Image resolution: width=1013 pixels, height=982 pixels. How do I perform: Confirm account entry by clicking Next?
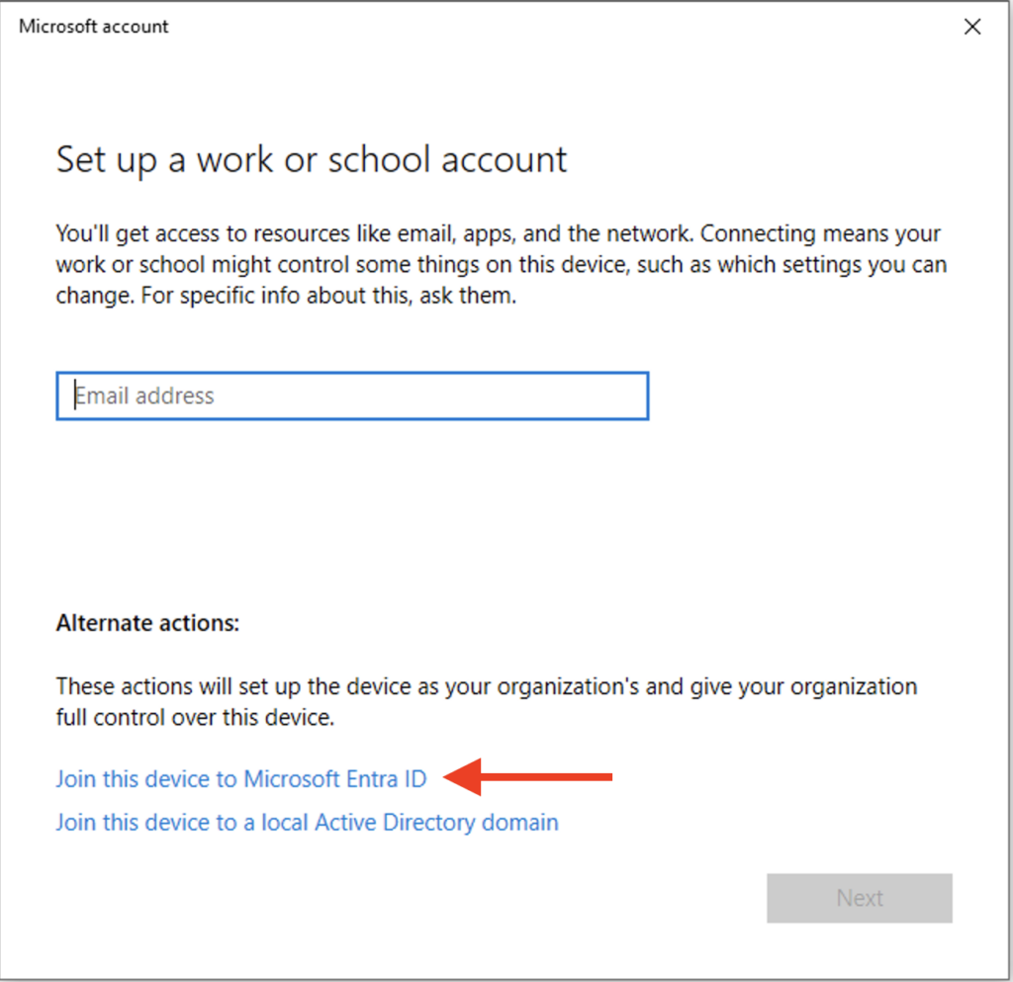click(x=859, y=898)
